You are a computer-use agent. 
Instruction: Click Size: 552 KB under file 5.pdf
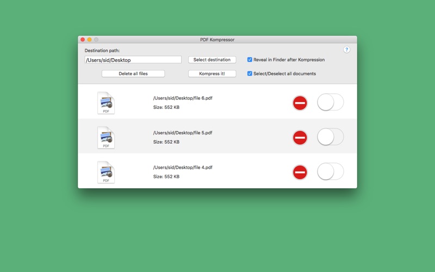(x=166, y=142)
